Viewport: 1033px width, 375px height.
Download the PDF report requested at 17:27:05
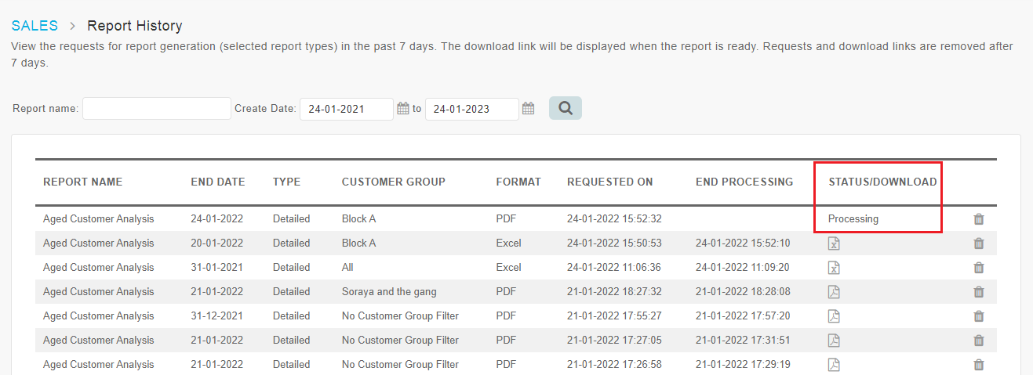pos(835,341)
